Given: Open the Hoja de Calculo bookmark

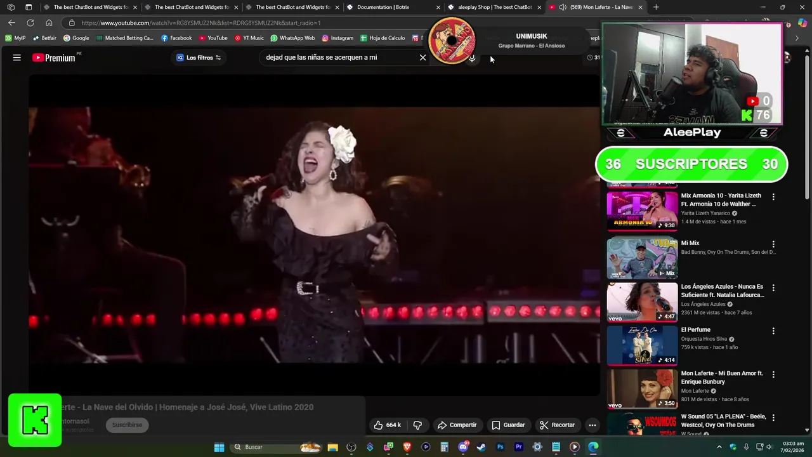Looking at the screenshot, I should (x=383, y=38).
